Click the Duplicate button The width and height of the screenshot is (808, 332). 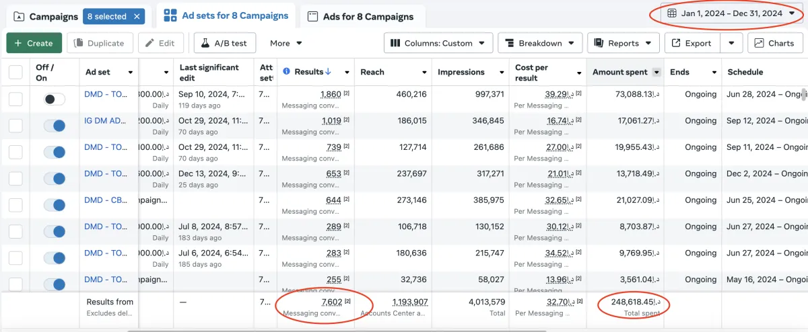99,43
